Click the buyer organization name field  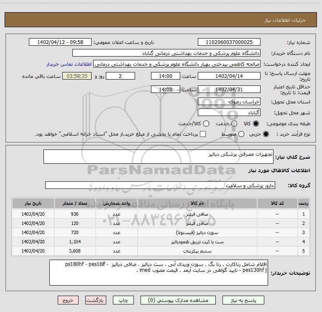click(x=166, y=53)
